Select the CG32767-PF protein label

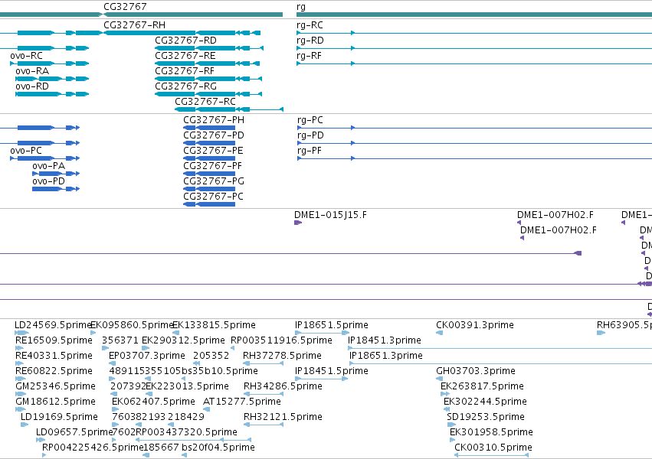[212, 166]
